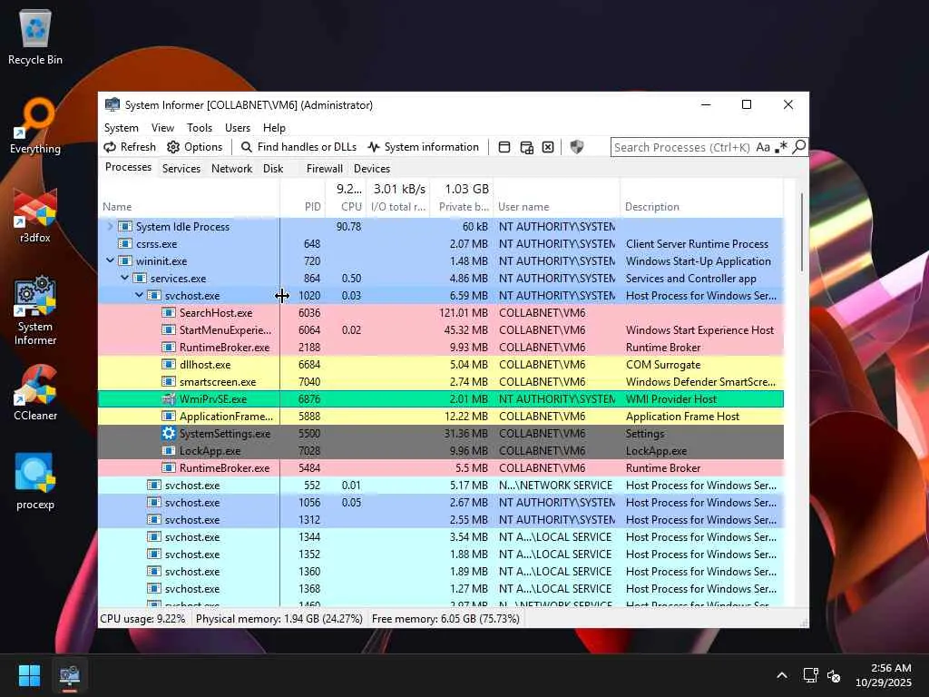Open the System Informer desktop shortcut
The height and width of the screenshot is (697, 929).
[35, 310]
